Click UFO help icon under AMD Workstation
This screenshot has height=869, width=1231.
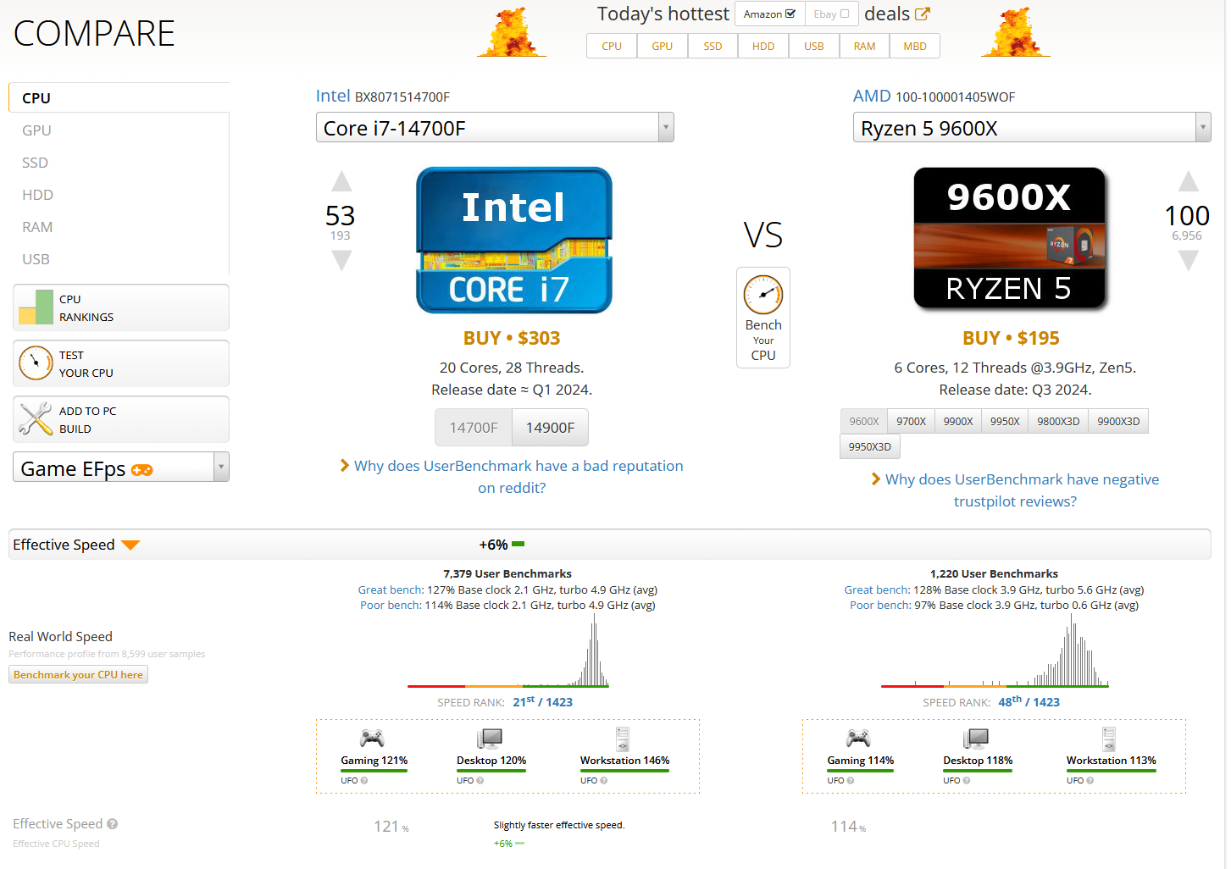1090,781
